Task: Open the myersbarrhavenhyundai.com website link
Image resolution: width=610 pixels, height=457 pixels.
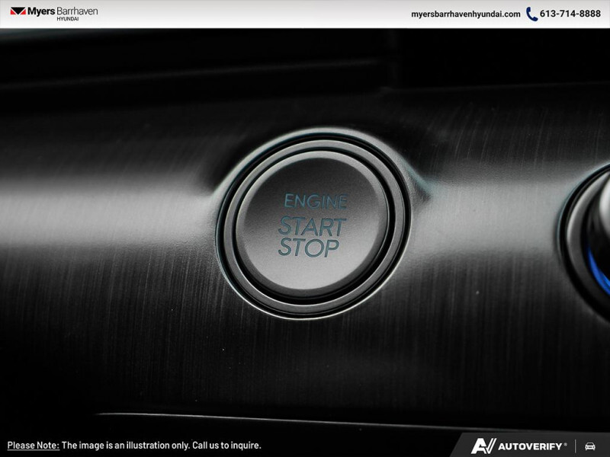Action: point(465,14)
